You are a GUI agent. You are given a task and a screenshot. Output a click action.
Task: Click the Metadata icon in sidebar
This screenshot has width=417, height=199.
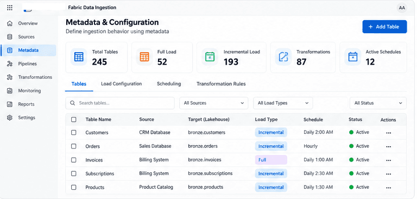pyautogui.click(x=10, y=50)
